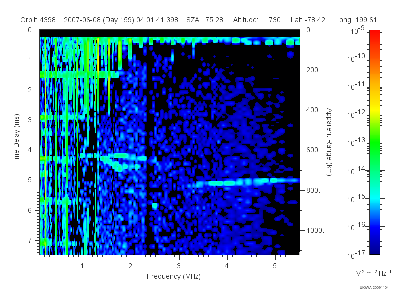Screen dimensions: 400x300
Task: Click the 10^-16 colorbar label
Action: [x=357, y=226]
